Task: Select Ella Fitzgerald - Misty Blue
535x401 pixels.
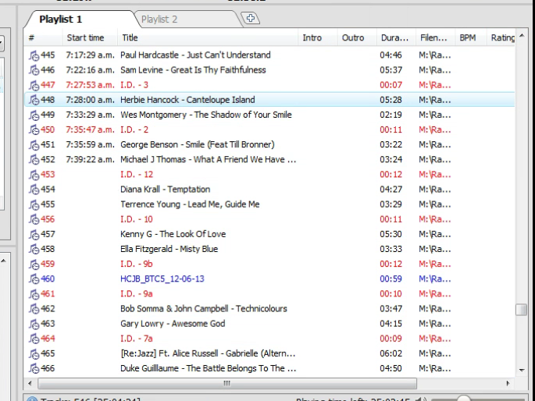Action: tap(169, 249)
